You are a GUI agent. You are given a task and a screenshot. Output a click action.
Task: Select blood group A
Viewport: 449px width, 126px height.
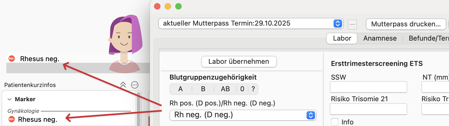click(x=181, y=89)
